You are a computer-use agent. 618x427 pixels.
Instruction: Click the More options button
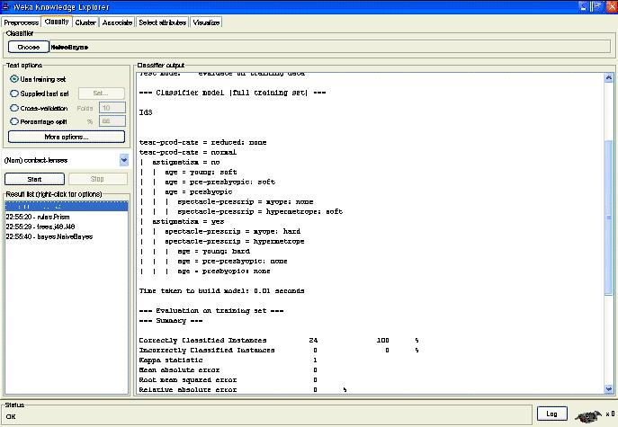[x=67, y=137]
